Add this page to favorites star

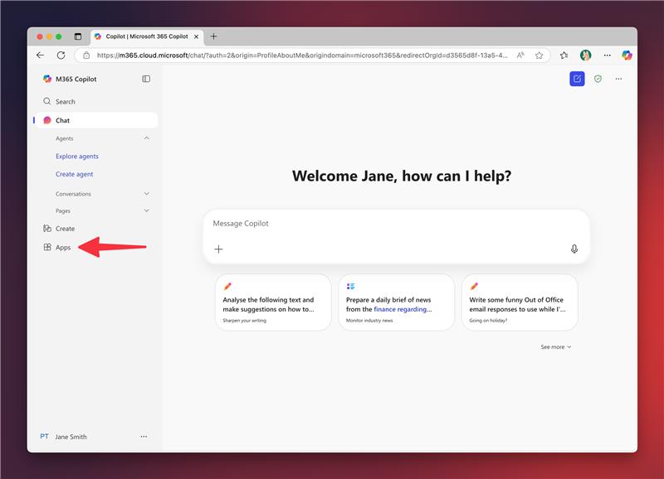(x=539, y=56)
